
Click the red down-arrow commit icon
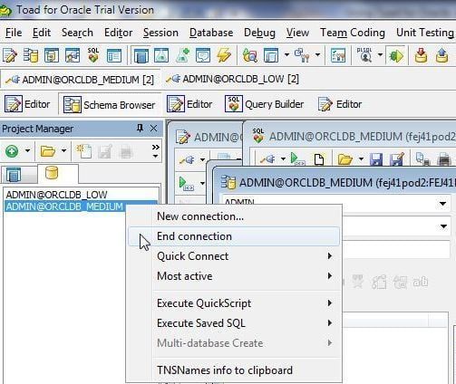point(422,55)
